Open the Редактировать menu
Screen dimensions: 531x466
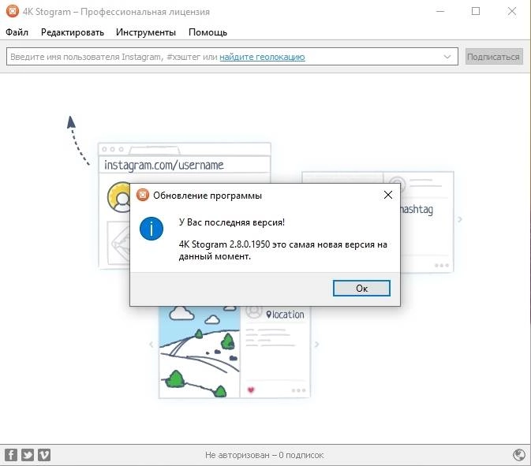tap(72, 32)
